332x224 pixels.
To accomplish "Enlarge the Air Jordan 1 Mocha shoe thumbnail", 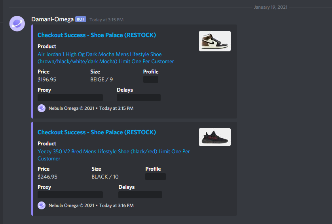I will 215,41.
